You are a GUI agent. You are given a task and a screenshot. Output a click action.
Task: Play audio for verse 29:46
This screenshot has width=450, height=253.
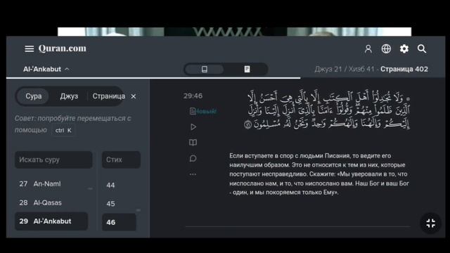pos(193,126)
